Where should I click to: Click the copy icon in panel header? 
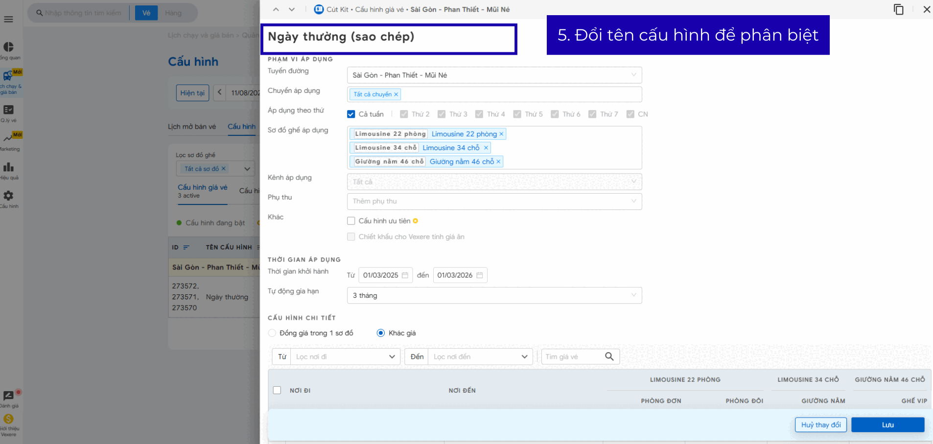[x=898, y=9]
